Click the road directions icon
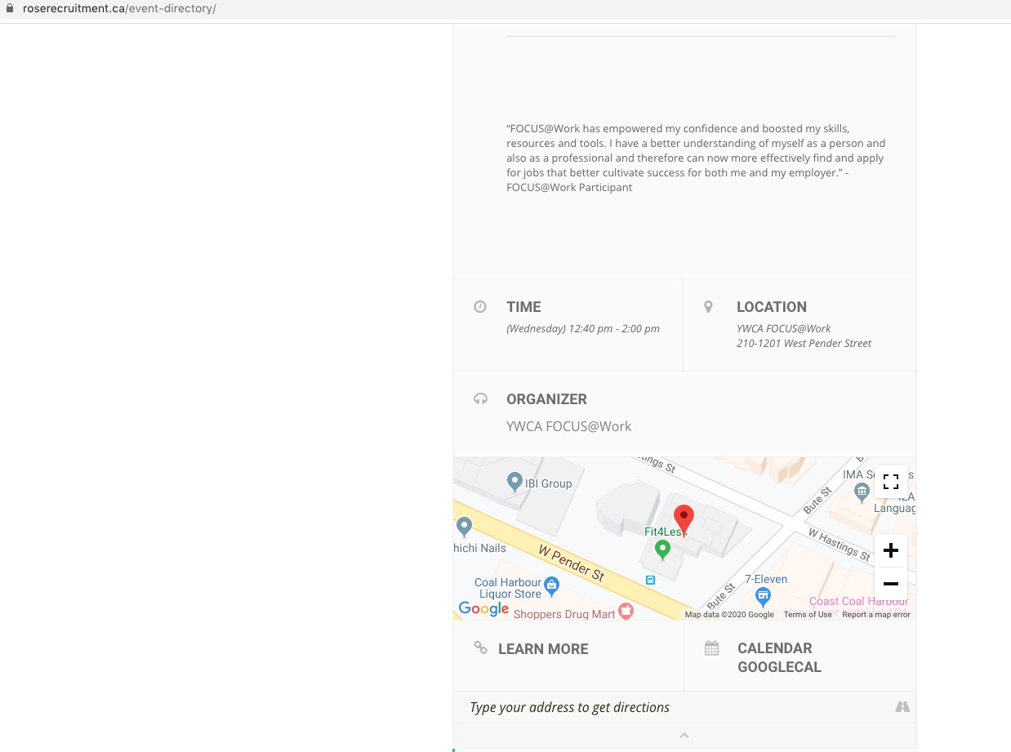The image size is (1011, 752). click(902, 707)
